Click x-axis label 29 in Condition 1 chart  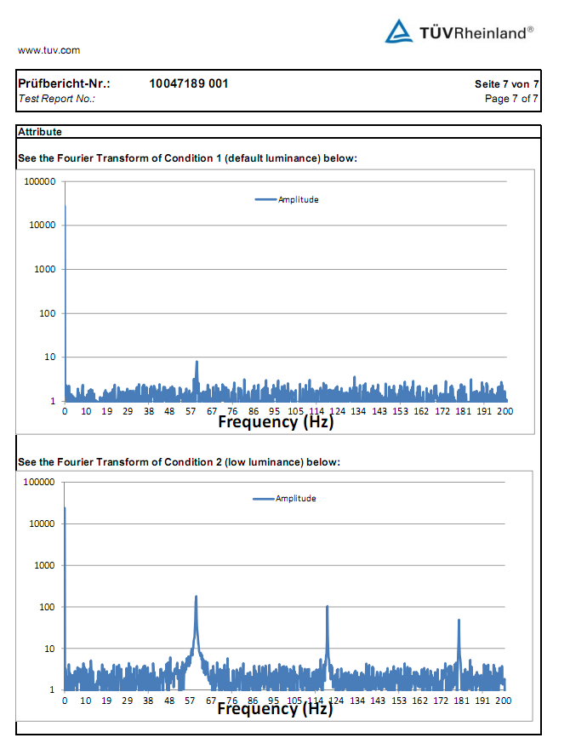pos(128,411)
